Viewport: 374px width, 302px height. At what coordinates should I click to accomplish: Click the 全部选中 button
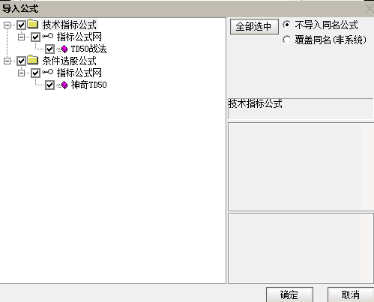click(254, 26)
